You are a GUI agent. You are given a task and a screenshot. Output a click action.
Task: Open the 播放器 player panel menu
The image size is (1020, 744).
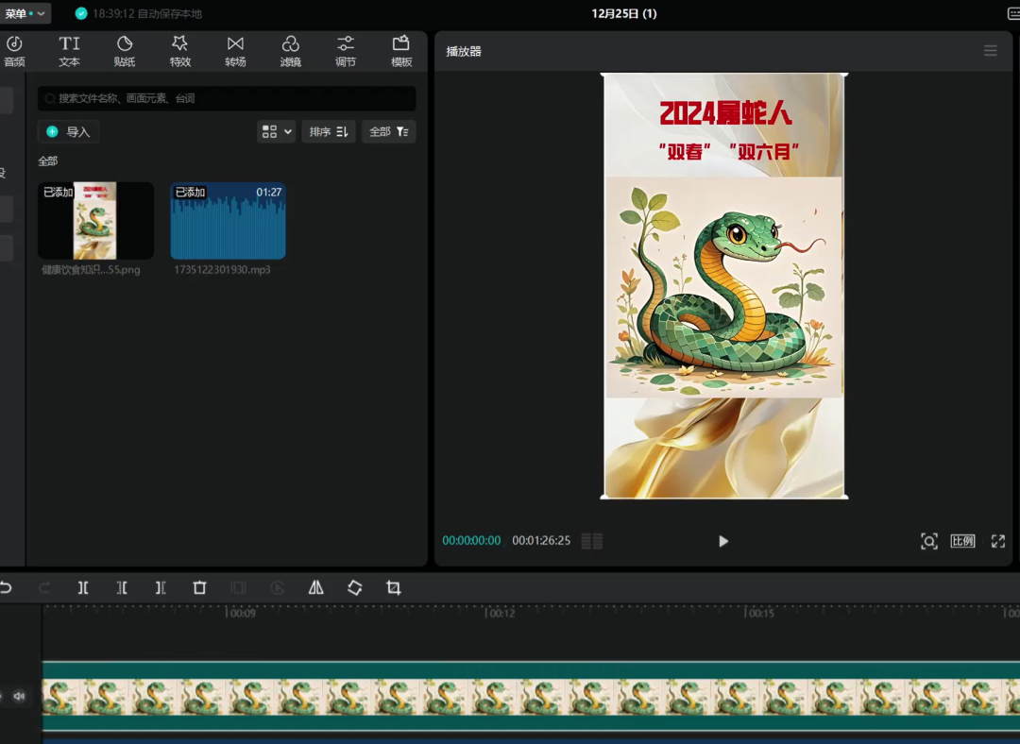click(990, 51)
